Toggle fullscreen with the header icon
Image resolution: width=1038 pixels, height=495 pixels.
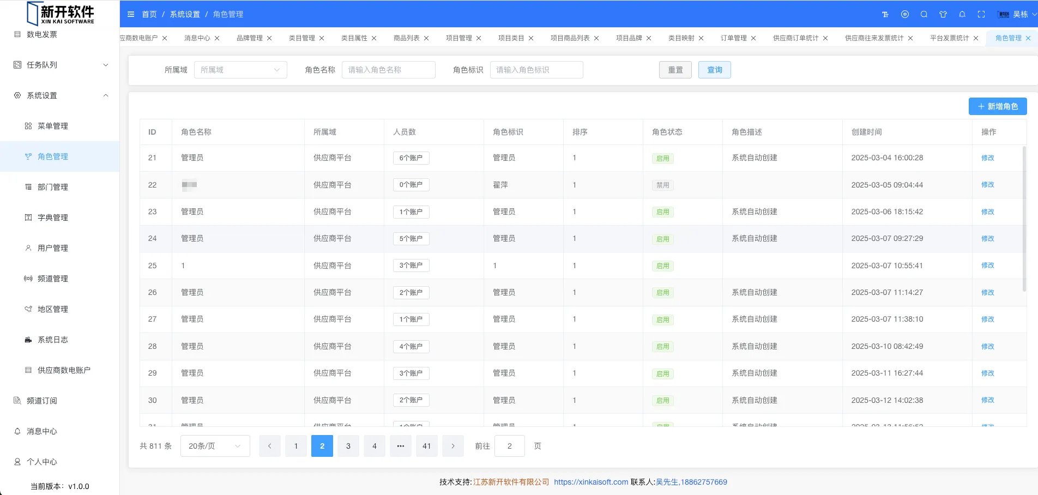coord(981,15)
